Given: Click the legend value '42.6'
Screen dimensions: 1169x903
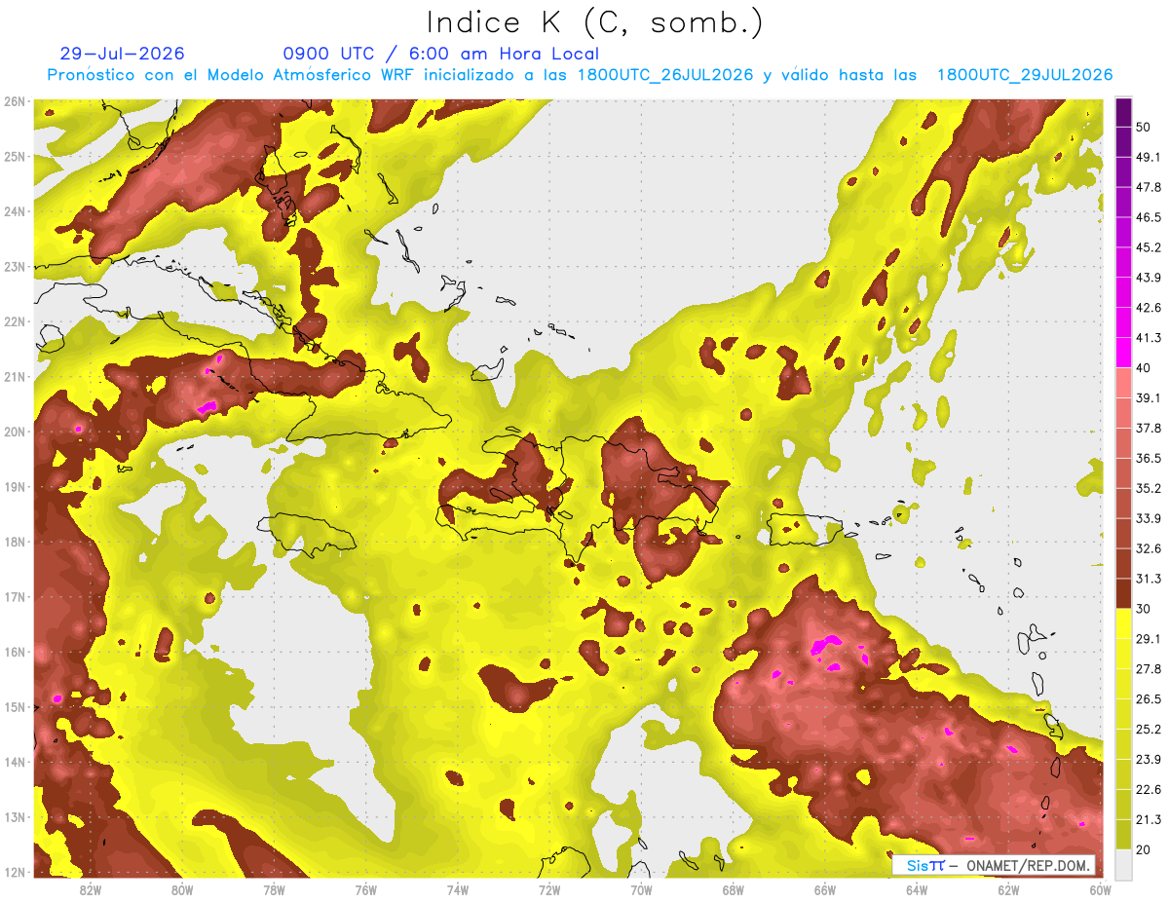Looking at the screenshot, I should (x=1148, y=308).
